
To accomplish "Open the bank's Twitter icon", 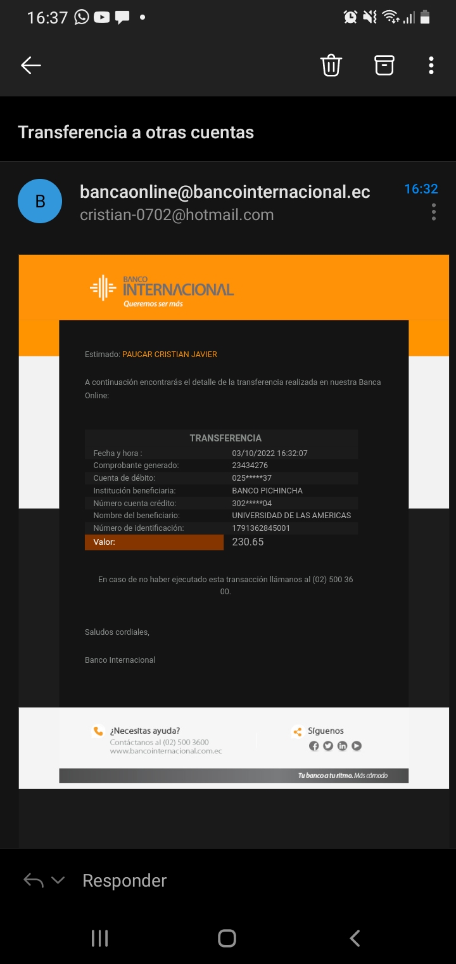I will pos(328,746).
